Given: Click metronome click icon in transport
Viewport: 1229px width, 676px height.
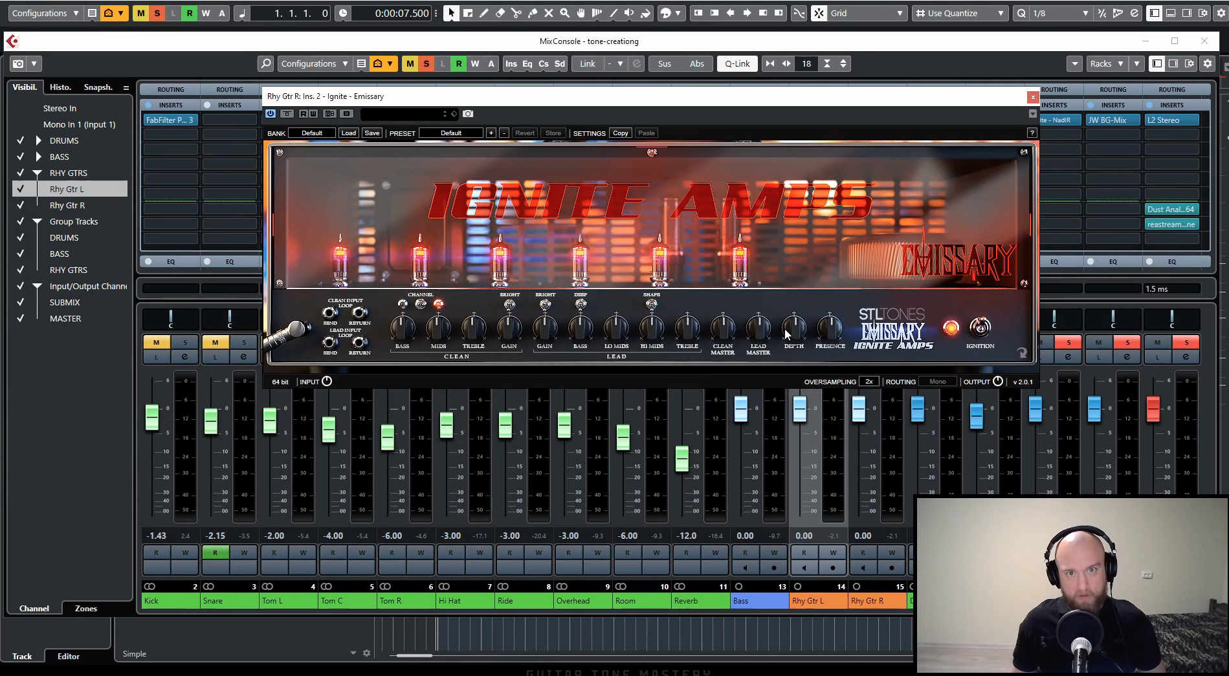Looking at the screenshot, I should pos(243,13).
